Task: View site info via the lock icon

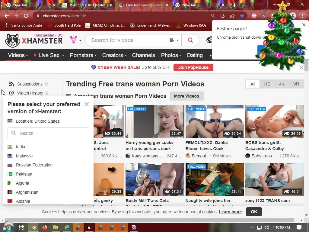Action: [38, 16]
